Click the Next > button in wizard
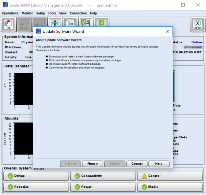This screenshot has height=195, width=206. (93, 164)
